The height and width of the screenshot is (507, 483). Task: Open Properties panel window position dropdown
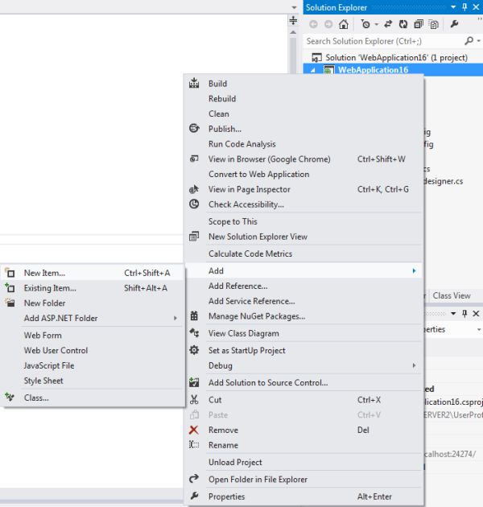453,313
